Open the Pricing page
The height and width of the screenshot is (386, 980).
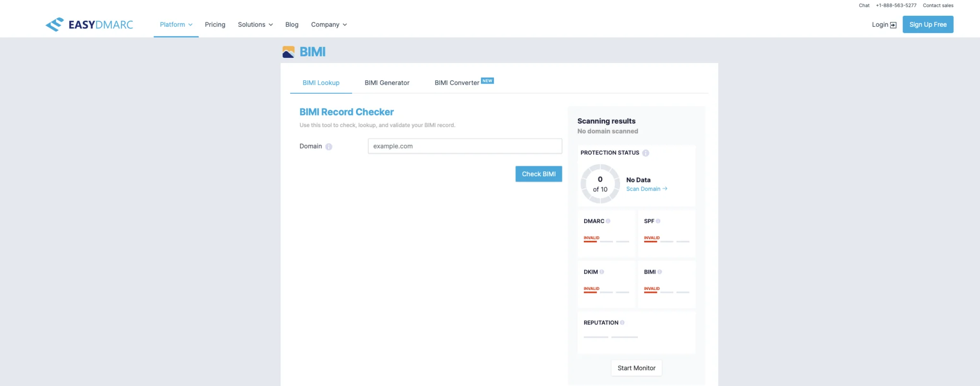click(x=215, y=24)
